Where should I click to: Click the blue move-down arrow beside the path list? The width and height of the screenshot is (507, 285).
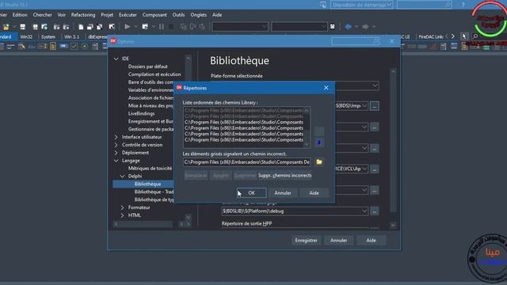click(319, 142)
